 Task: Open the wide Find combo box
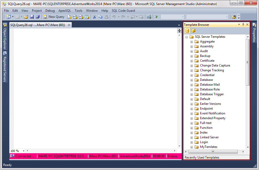click(207, 17)
